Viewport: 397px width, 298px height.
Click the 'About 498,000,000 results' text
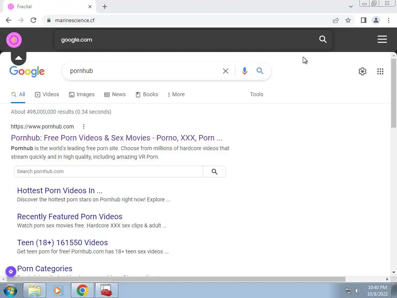click(61, 112)
